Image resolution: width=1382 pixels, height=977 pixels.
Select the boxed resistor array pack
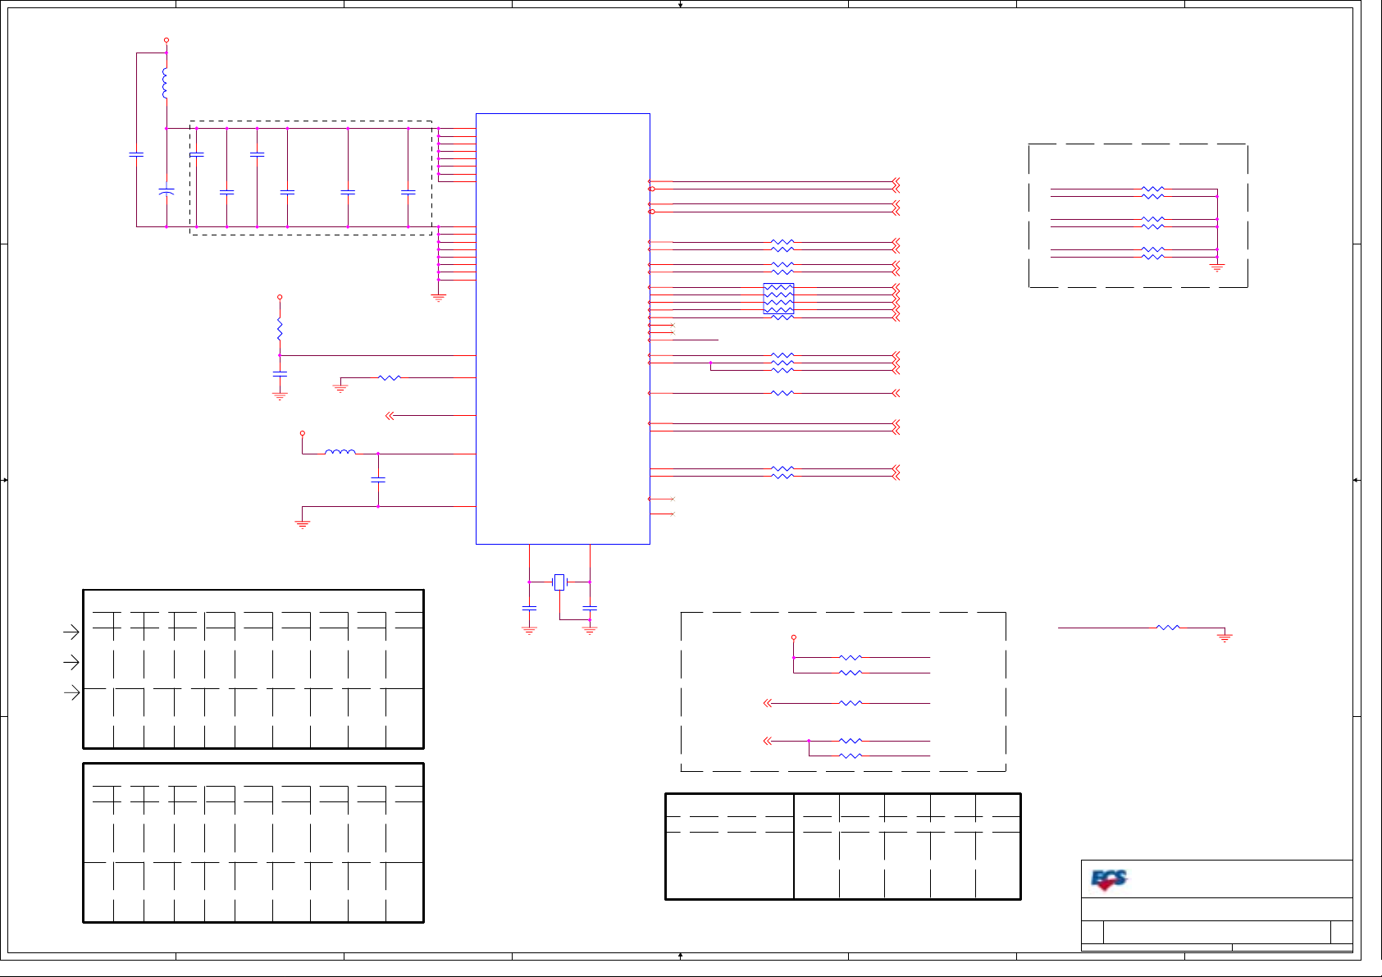click(x=778, y=299)
